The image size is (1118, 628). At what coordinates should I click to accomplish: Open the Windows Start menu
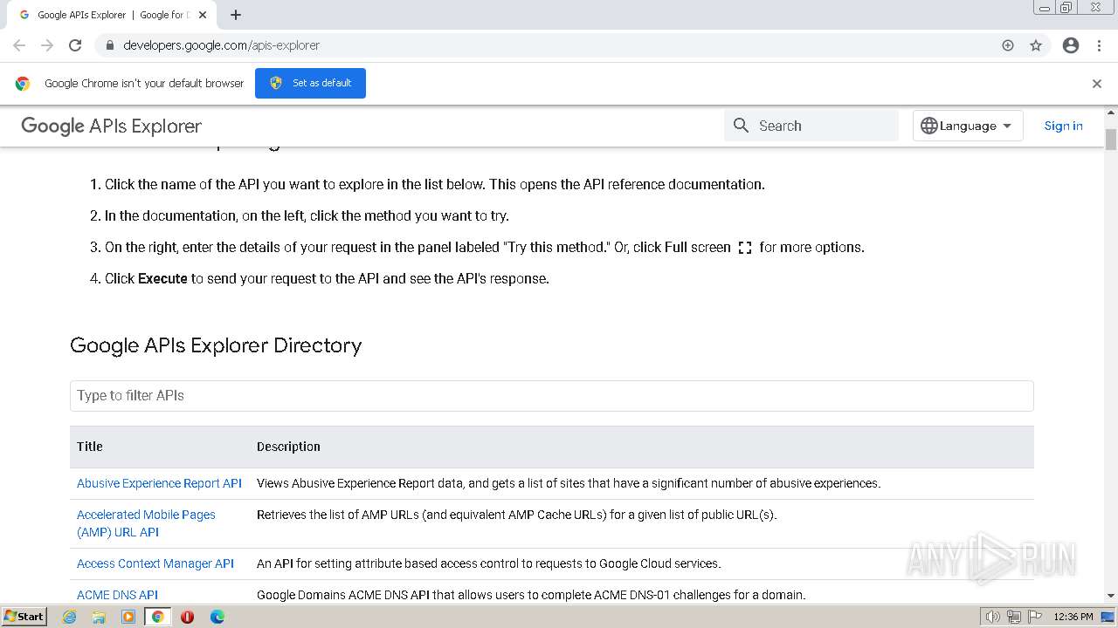tap(24, 617)
